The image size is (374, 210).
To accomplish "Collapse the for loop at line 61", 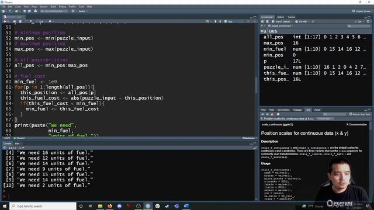I will (x=13, y=87).
